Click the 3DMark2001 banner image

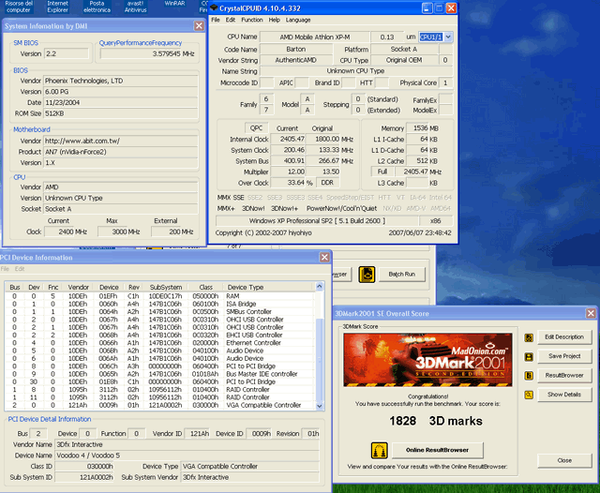427,360
